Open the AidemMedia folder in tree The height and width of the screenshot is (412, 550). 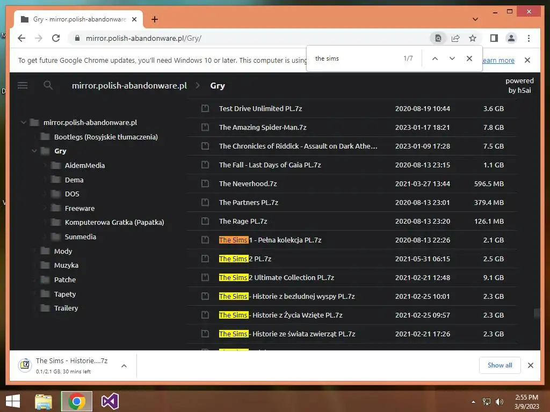85,165
